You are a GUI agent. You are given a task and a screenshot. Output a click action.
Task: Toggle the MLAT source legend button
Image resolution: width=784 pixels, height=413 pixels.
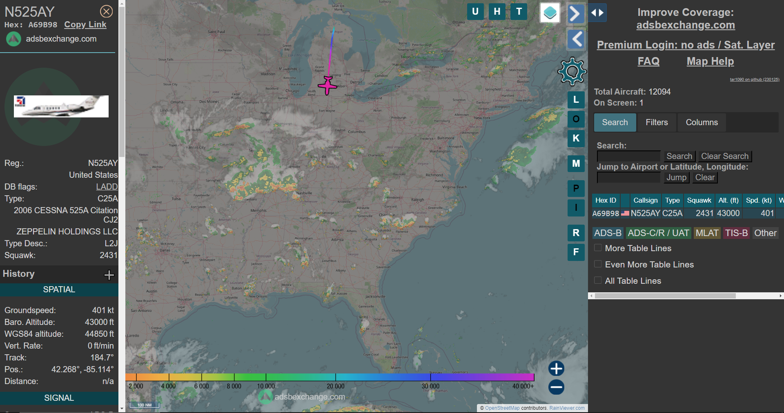click(x=707, y=233)
